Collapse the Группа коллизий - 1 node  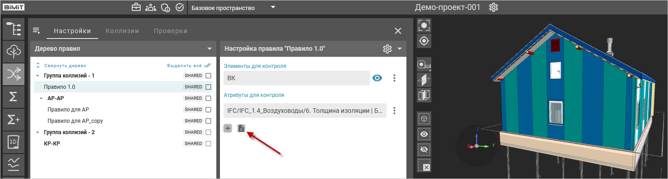pos(38,76)
